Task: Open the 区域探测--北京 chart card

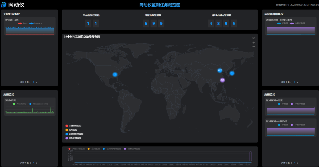Action: point(290,108)
